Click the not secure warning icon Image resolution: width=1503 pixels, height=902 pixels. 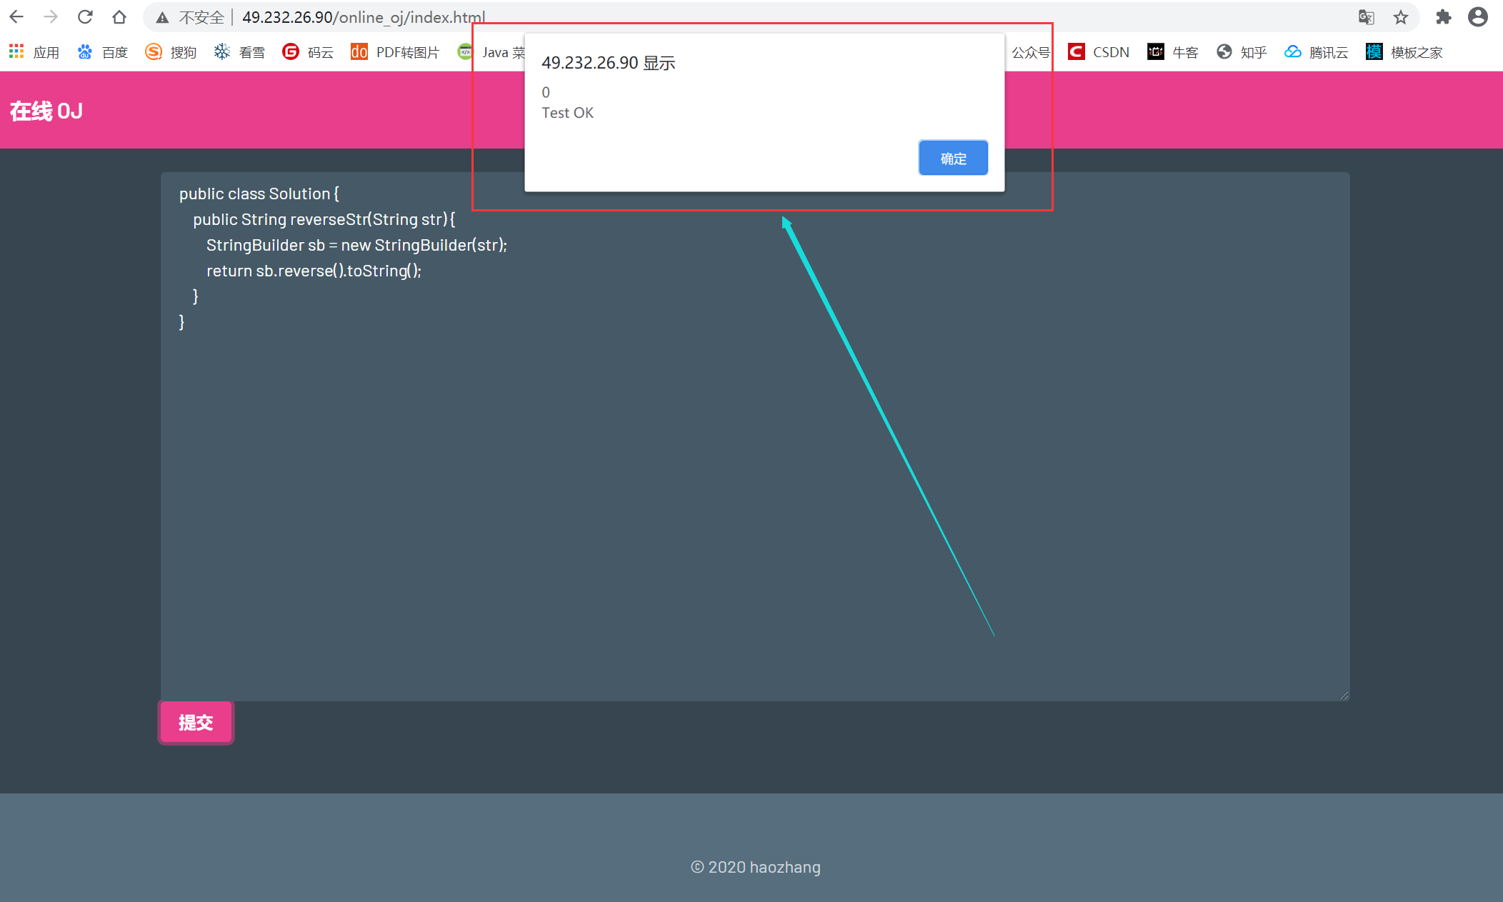[163, 17]
